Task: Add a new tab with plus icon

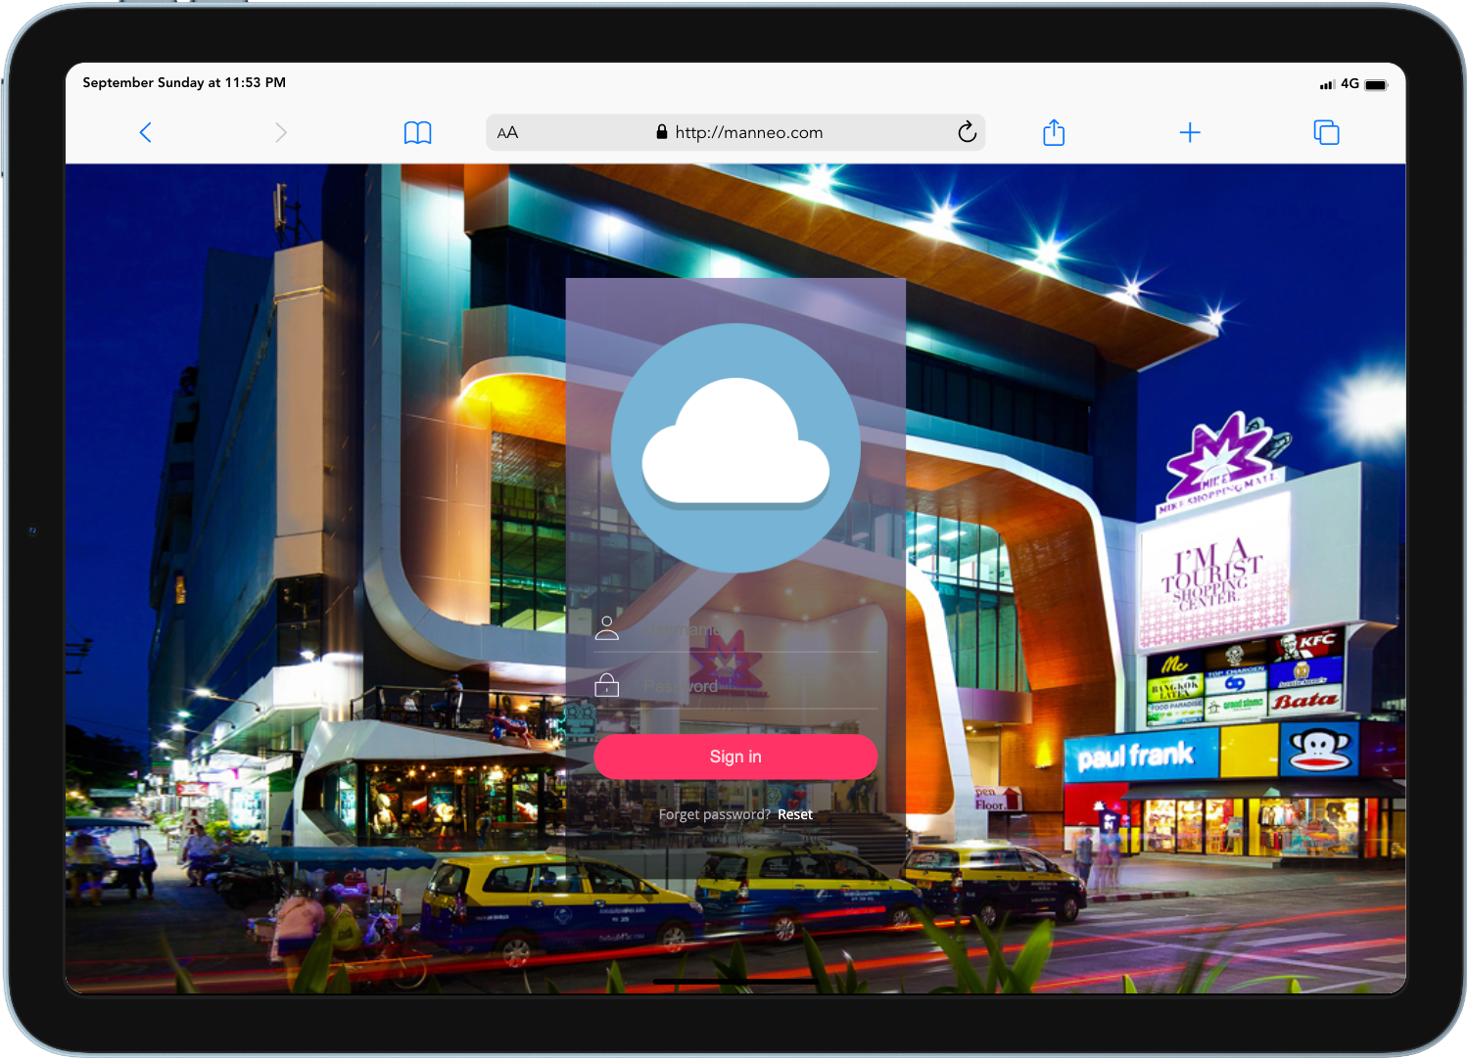Action: [x=1190, y=132]
